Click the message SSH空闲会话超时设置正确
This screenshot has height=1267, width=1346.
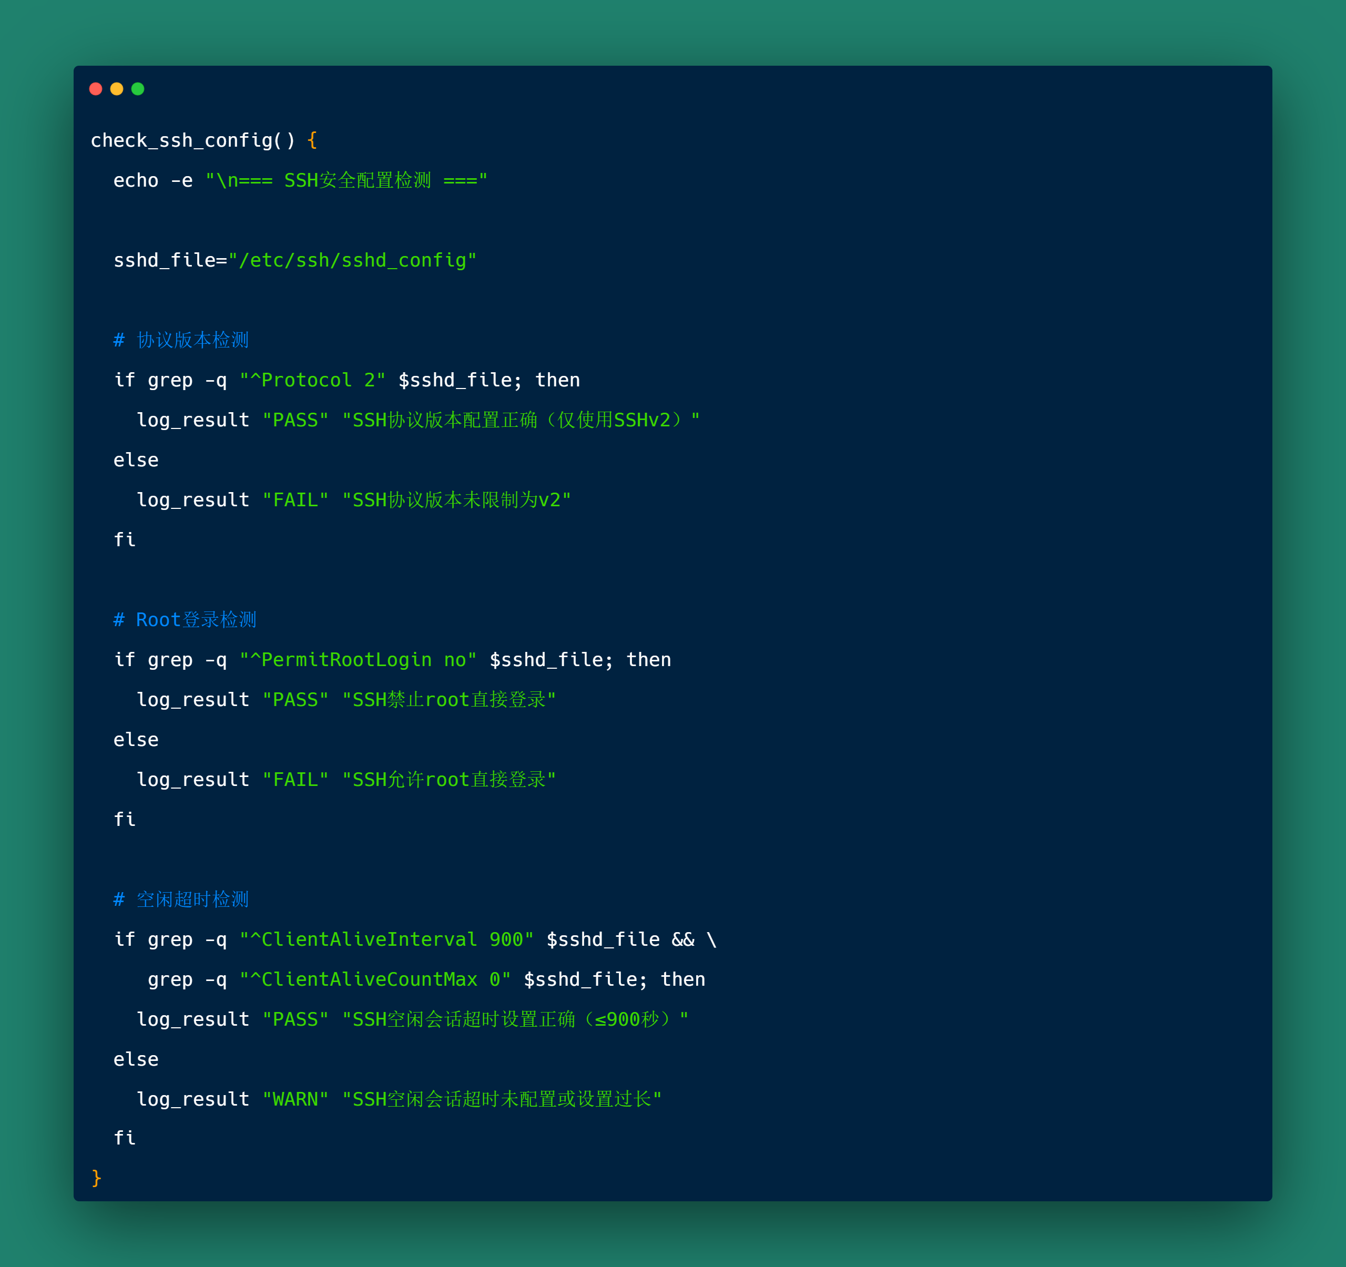click(515, 1019)
